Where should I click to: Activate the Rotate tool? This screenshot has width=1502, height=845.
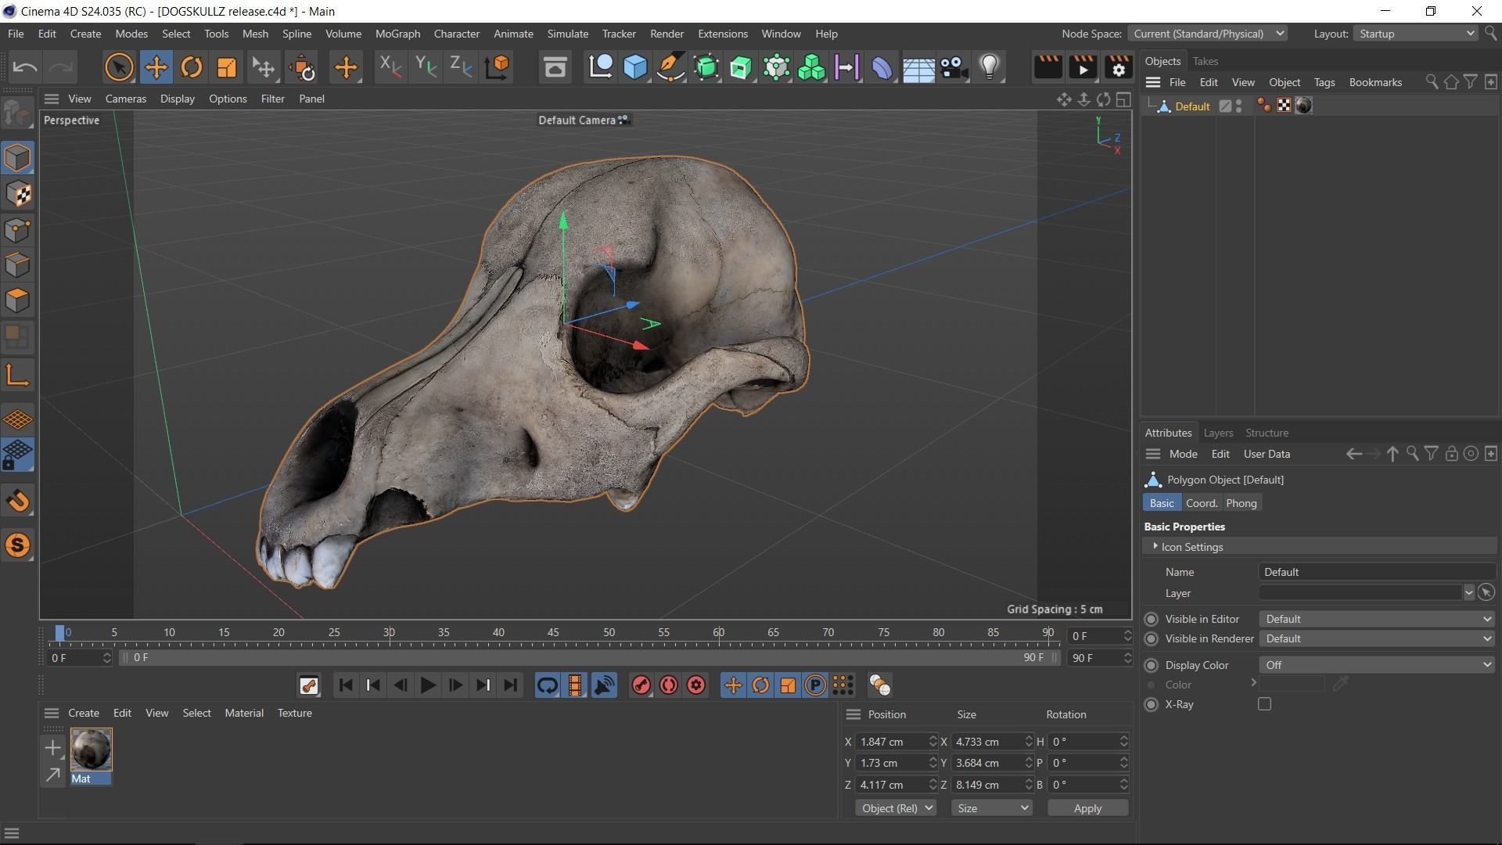(191, 67)
